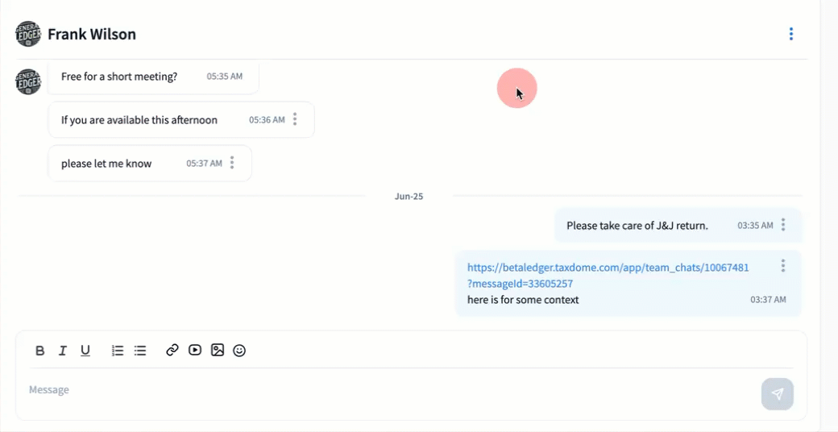Open the betaledger.taxdome.com team chat link
Screen dimensions: 838x432
coord(608,268)
